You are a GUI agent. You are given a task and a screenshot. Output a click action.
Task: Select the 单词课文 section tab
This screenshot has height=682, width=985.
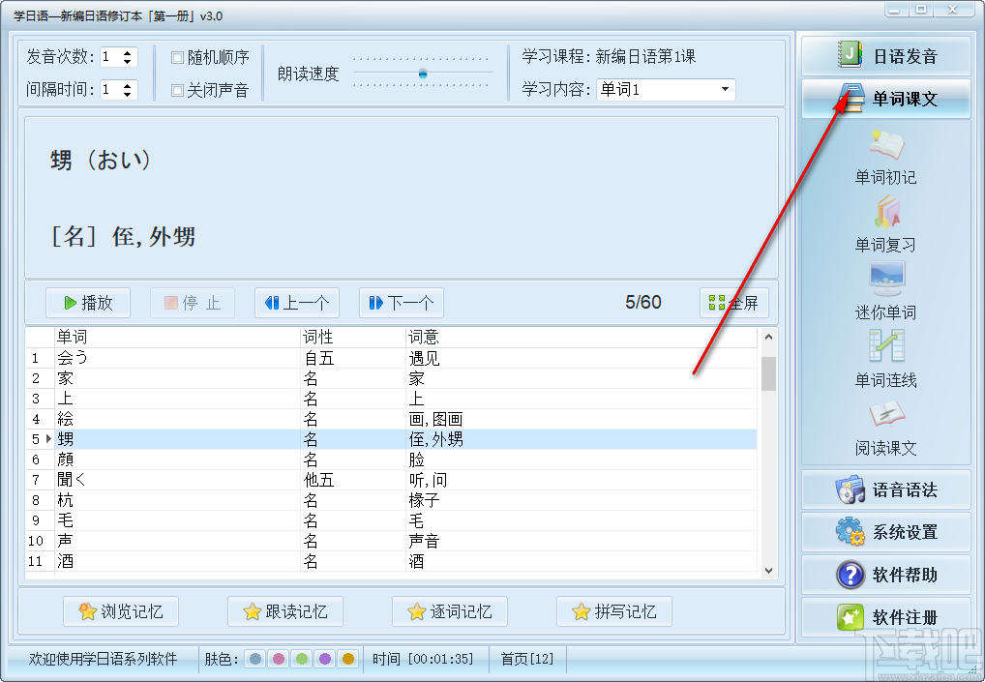point(885,99)
